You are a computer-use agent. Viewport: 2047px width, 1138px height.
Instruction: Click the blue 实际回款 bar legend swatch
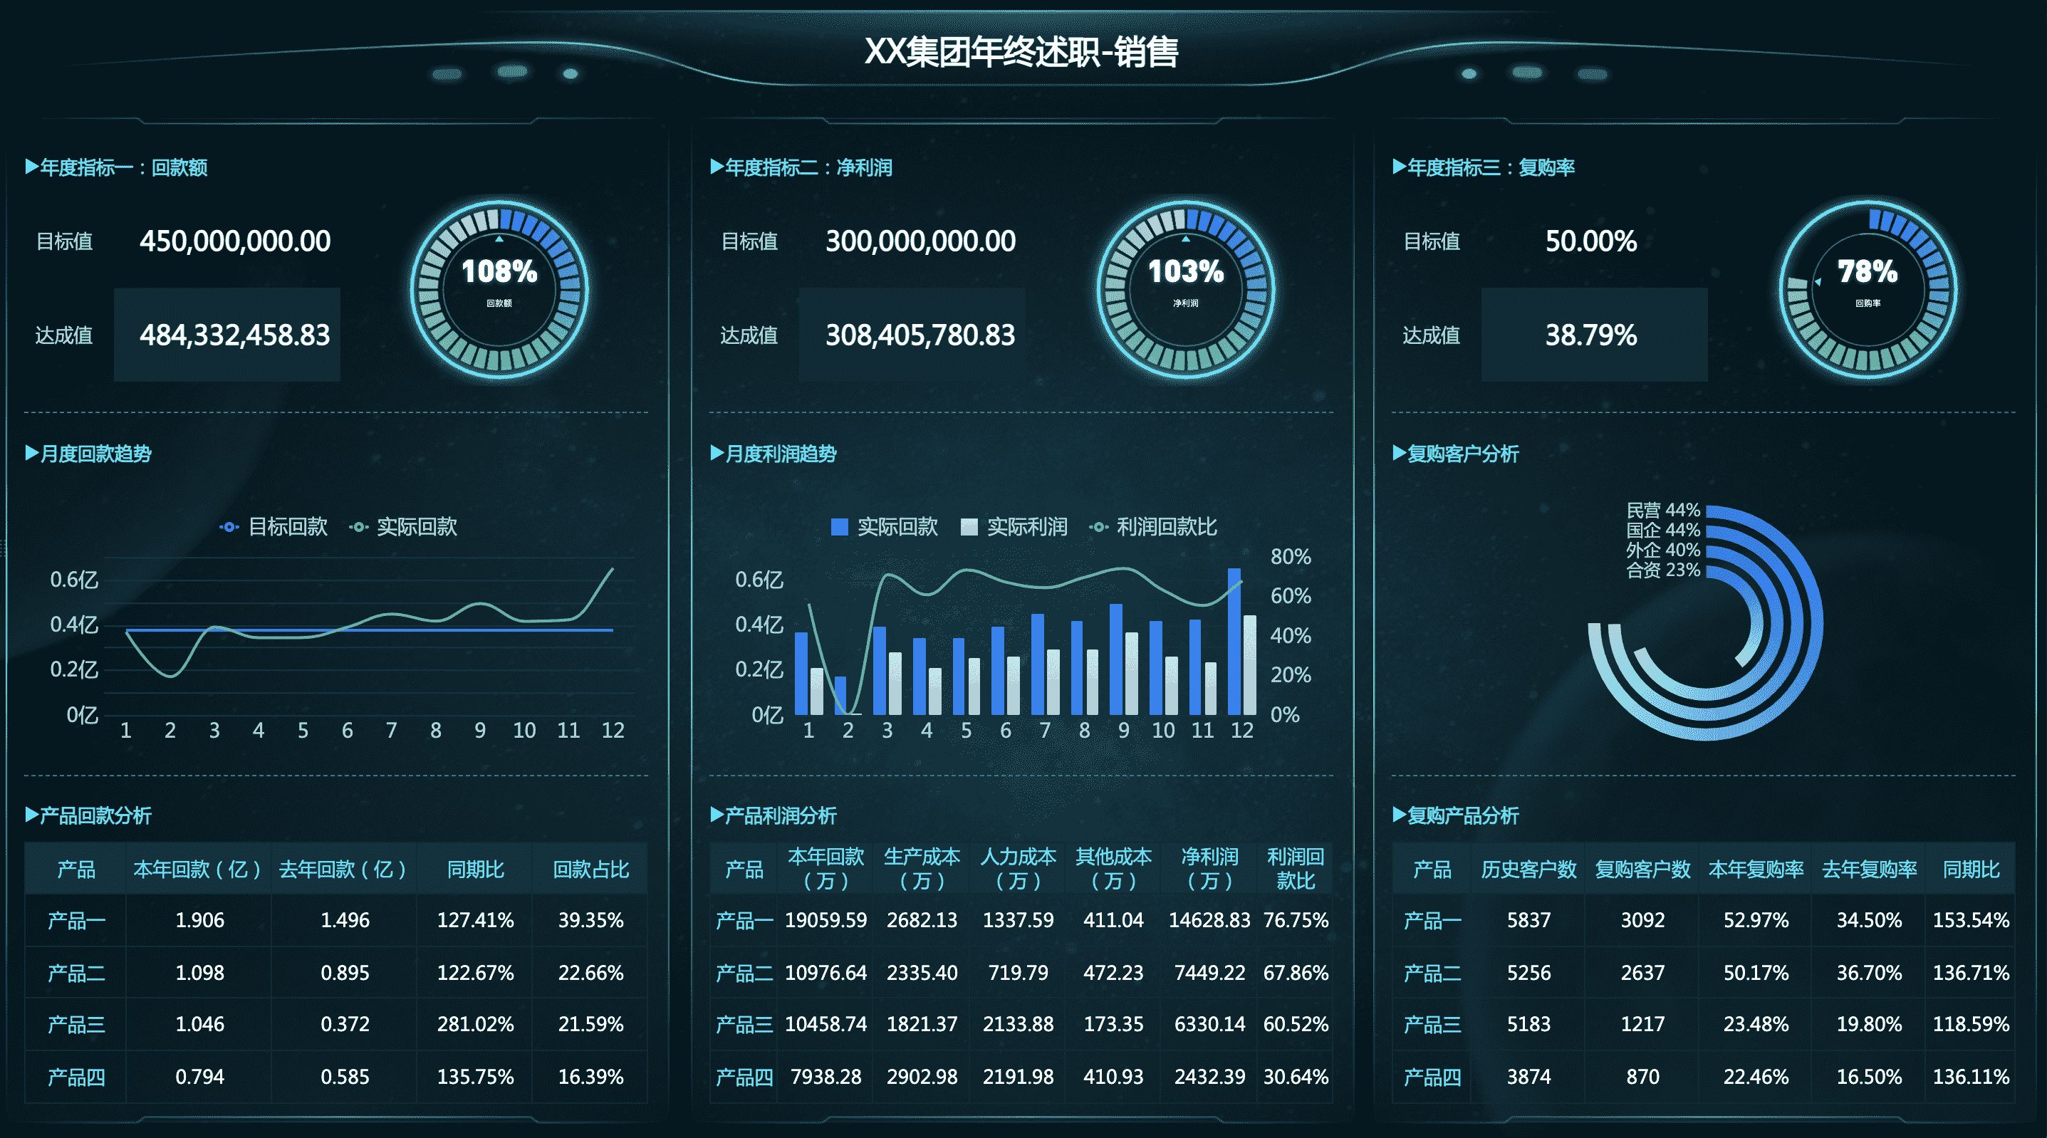(839, 527)
